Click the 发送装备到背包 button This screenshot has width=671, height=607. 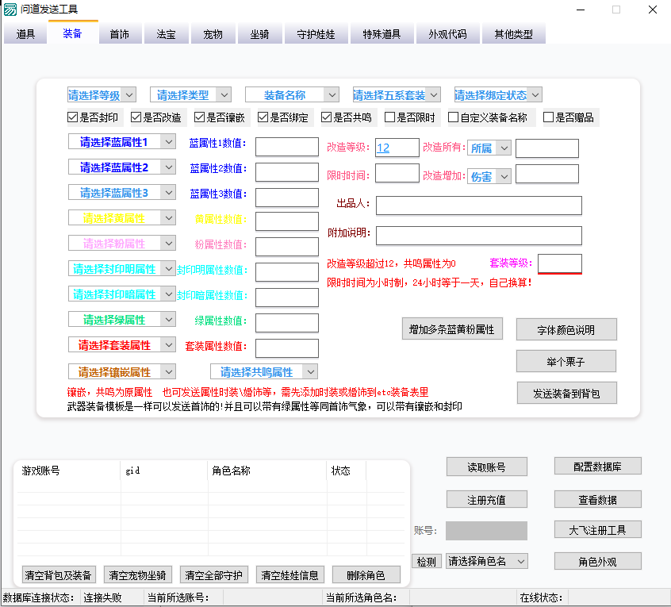566,393
